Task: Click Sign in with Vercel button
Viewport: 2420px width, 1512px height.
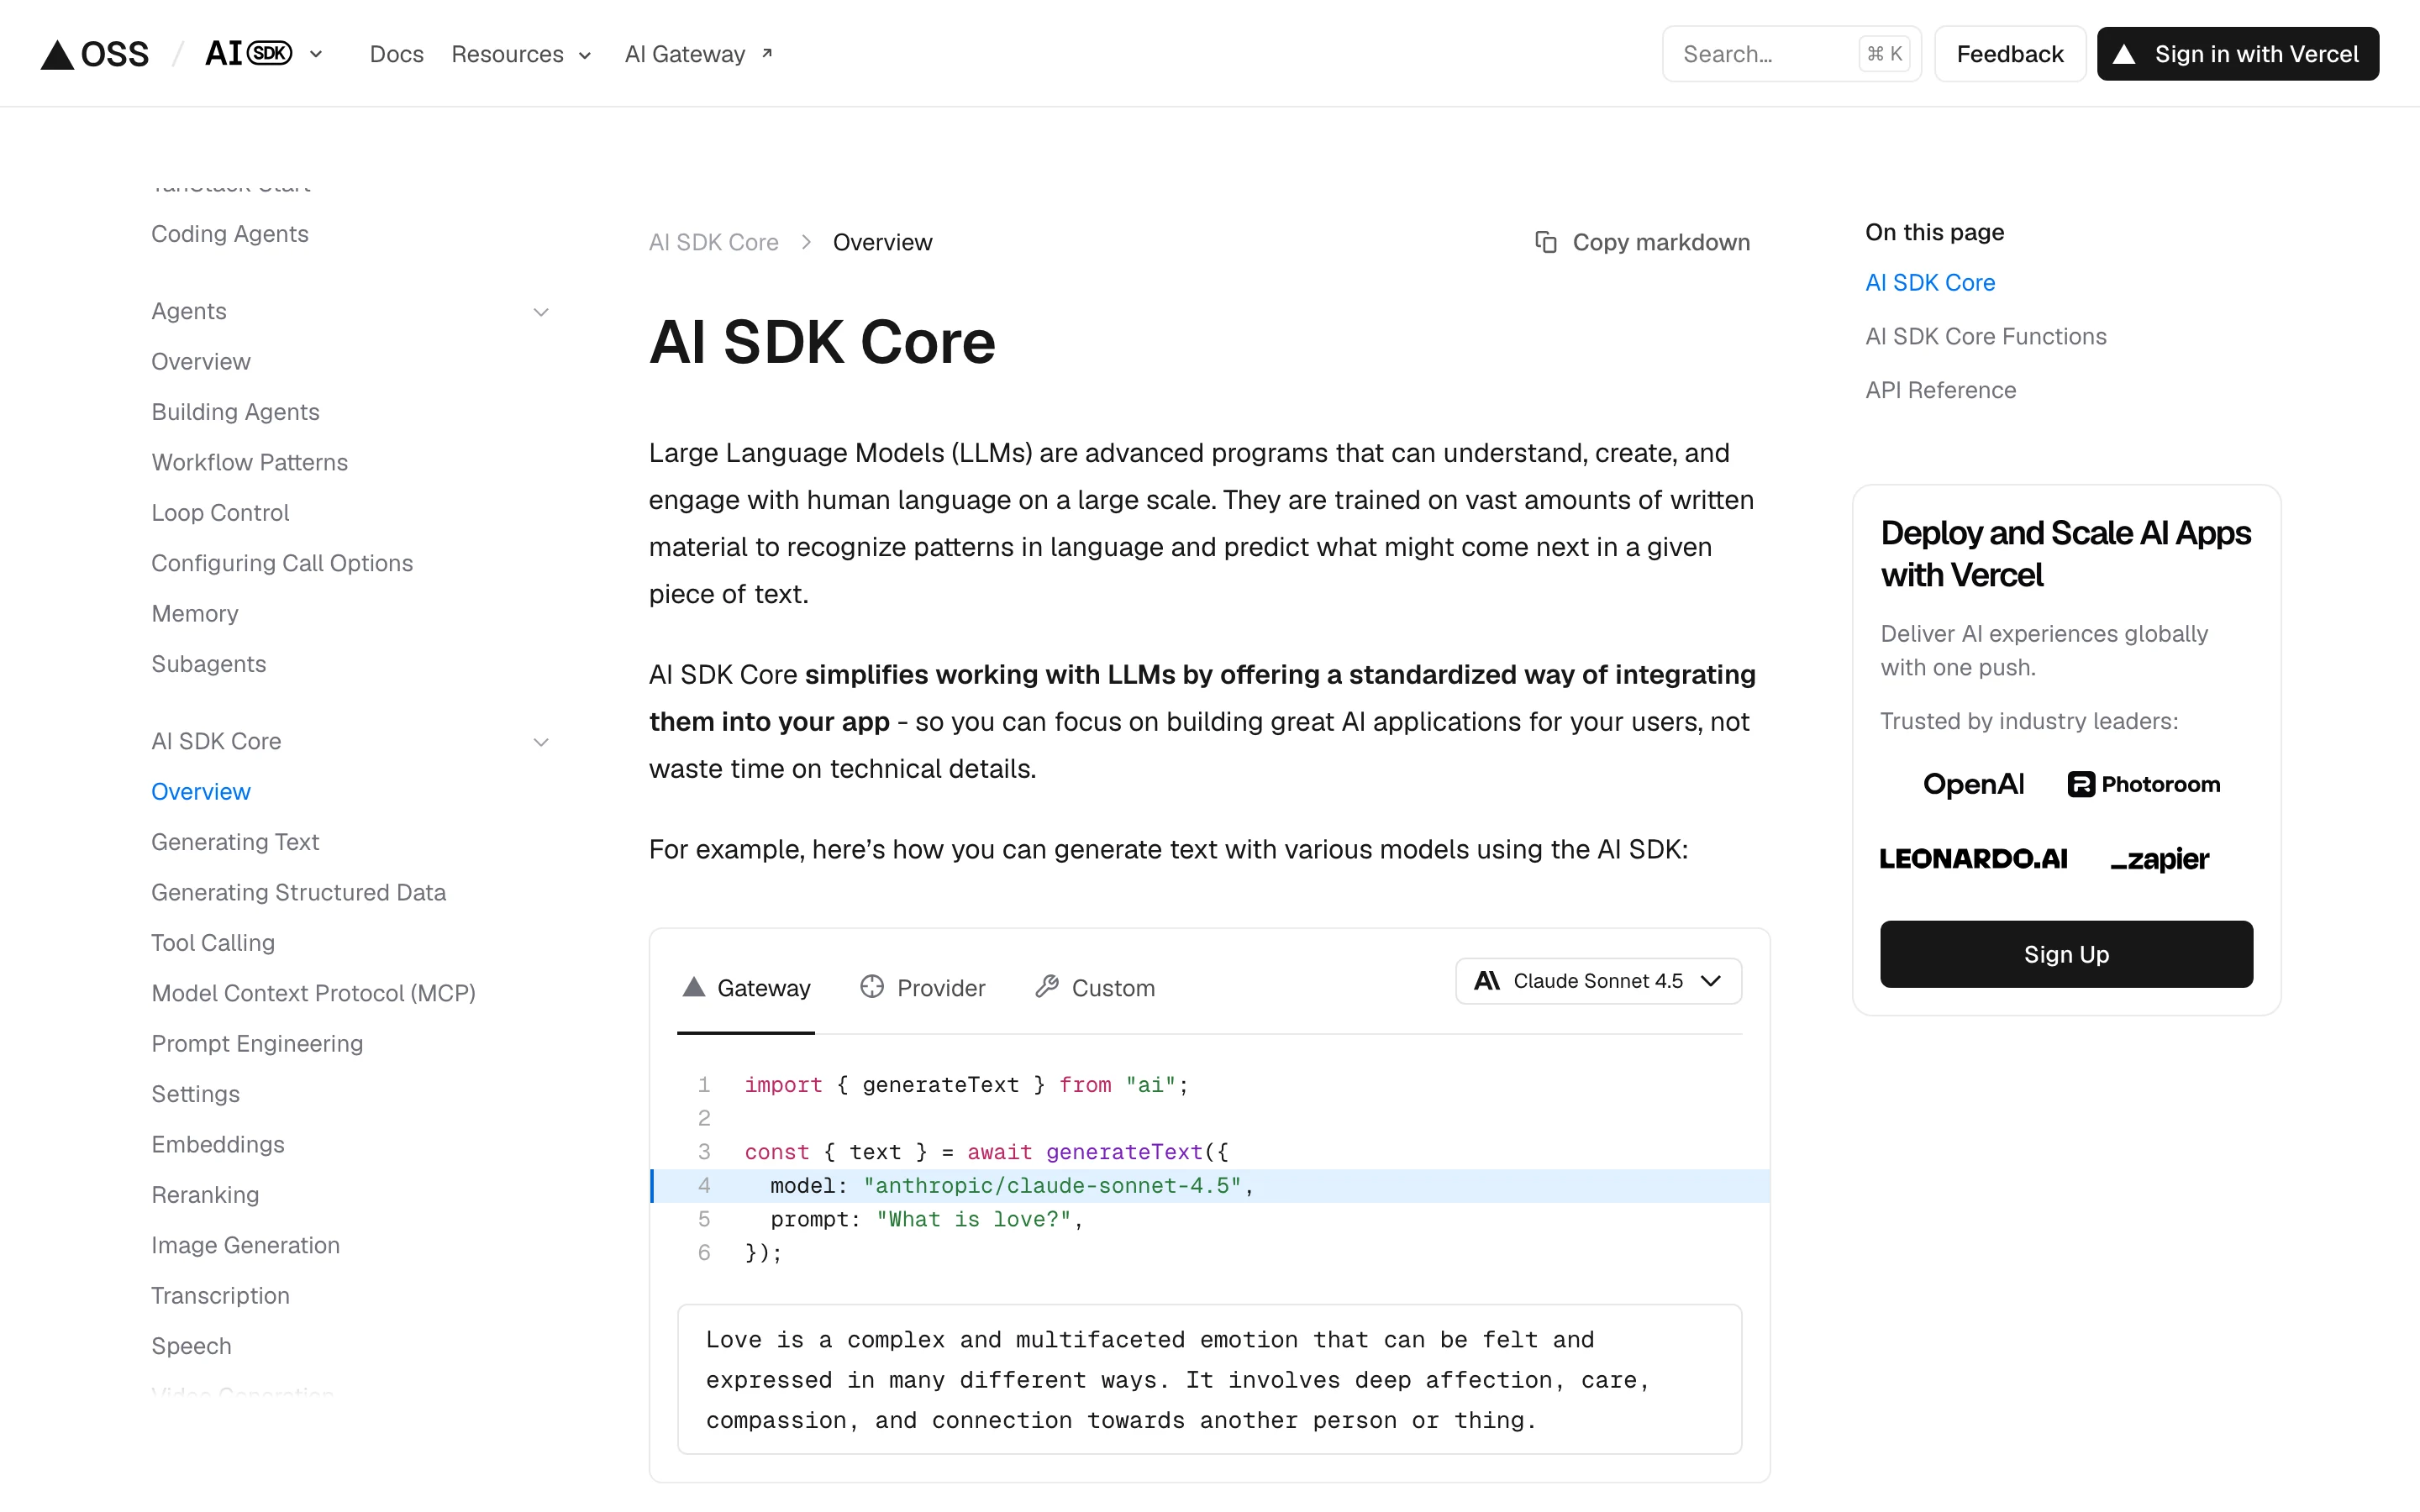Action: click(2237, 54)
